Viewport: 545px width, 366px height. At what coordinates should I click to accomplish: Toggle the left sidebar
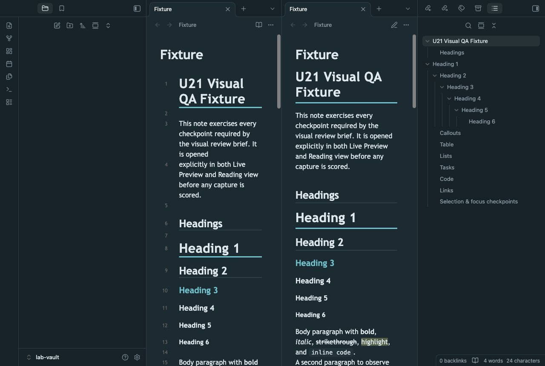(x=137, y=8)
